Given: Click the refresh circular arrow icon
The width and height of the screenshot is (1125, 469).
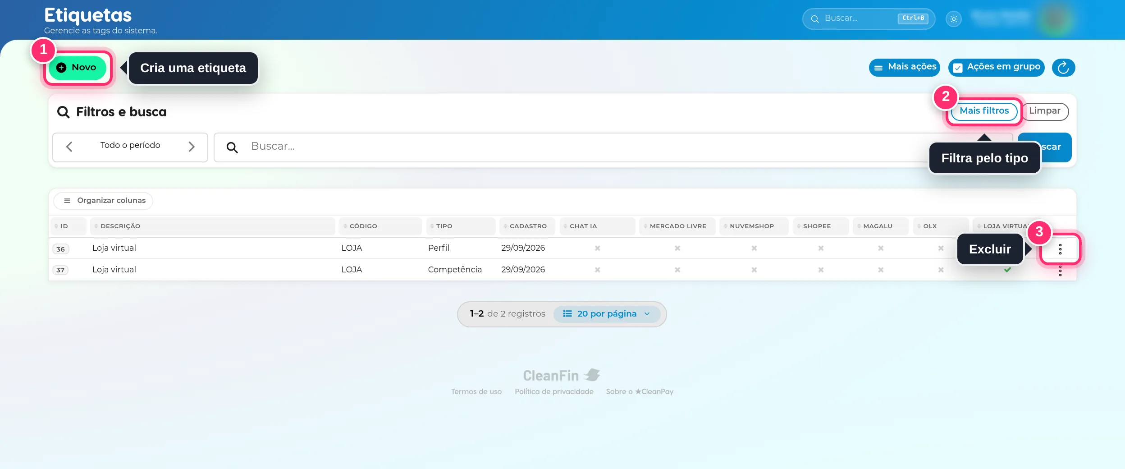Looking at the screenshot, I should point(1063,68).
